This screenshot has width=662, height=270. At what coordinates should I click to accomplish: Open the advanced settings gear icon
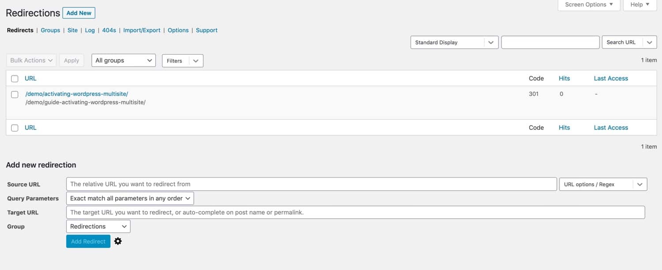click(118, 241)
